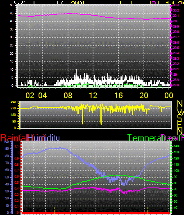Select the 25 value on wind speed axis

(x=11, y=45)
